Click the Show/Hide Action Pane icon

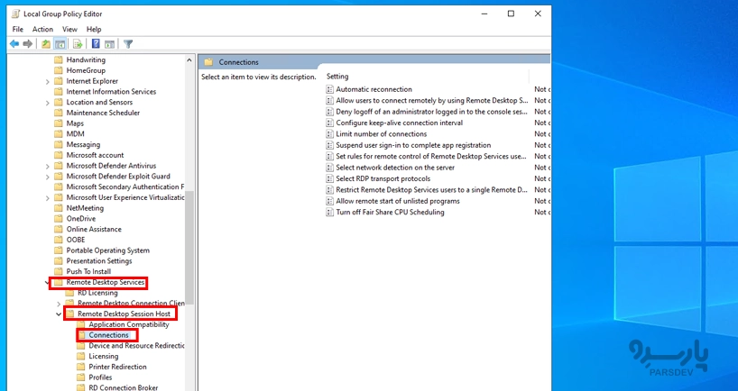pos(109,43)
